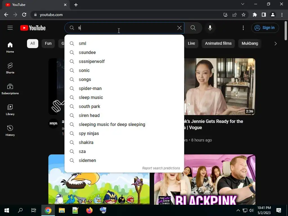Screen dimensions: 288x216
Task: Open the Chrome profile avatar
Action: (x=273, y=15)
